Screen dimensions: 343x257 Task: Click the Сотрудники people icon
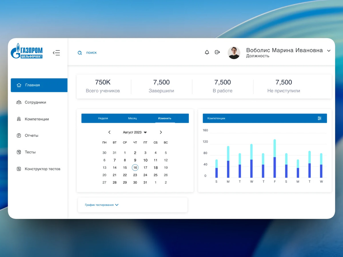19,102
